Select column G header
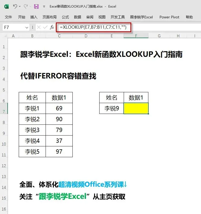201x214 pixels. tap(159, 36)
